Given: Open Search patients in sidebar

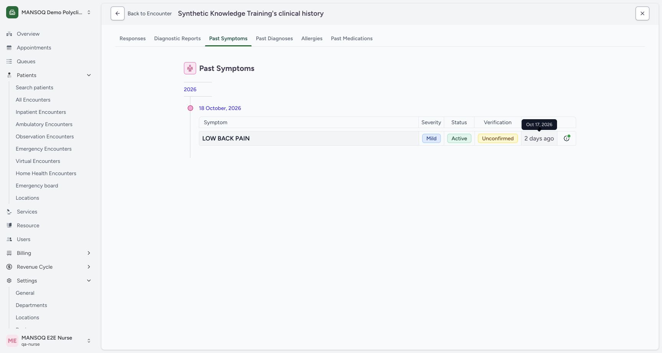Looking at the screenshot, I should (x=34, y=87).
